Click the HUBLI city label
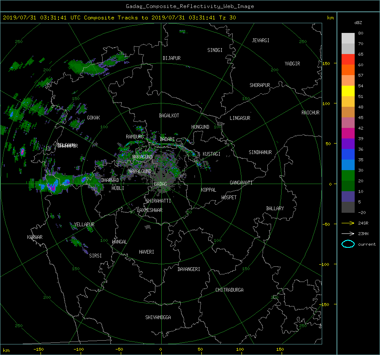The image size is (380, 355). [117, 188]
